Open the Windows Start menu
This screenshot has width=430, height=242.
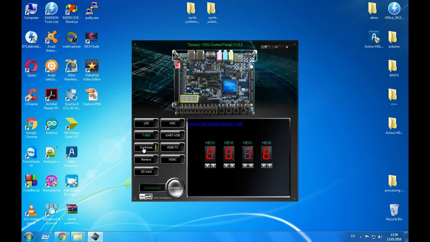(x=29, y=237)
